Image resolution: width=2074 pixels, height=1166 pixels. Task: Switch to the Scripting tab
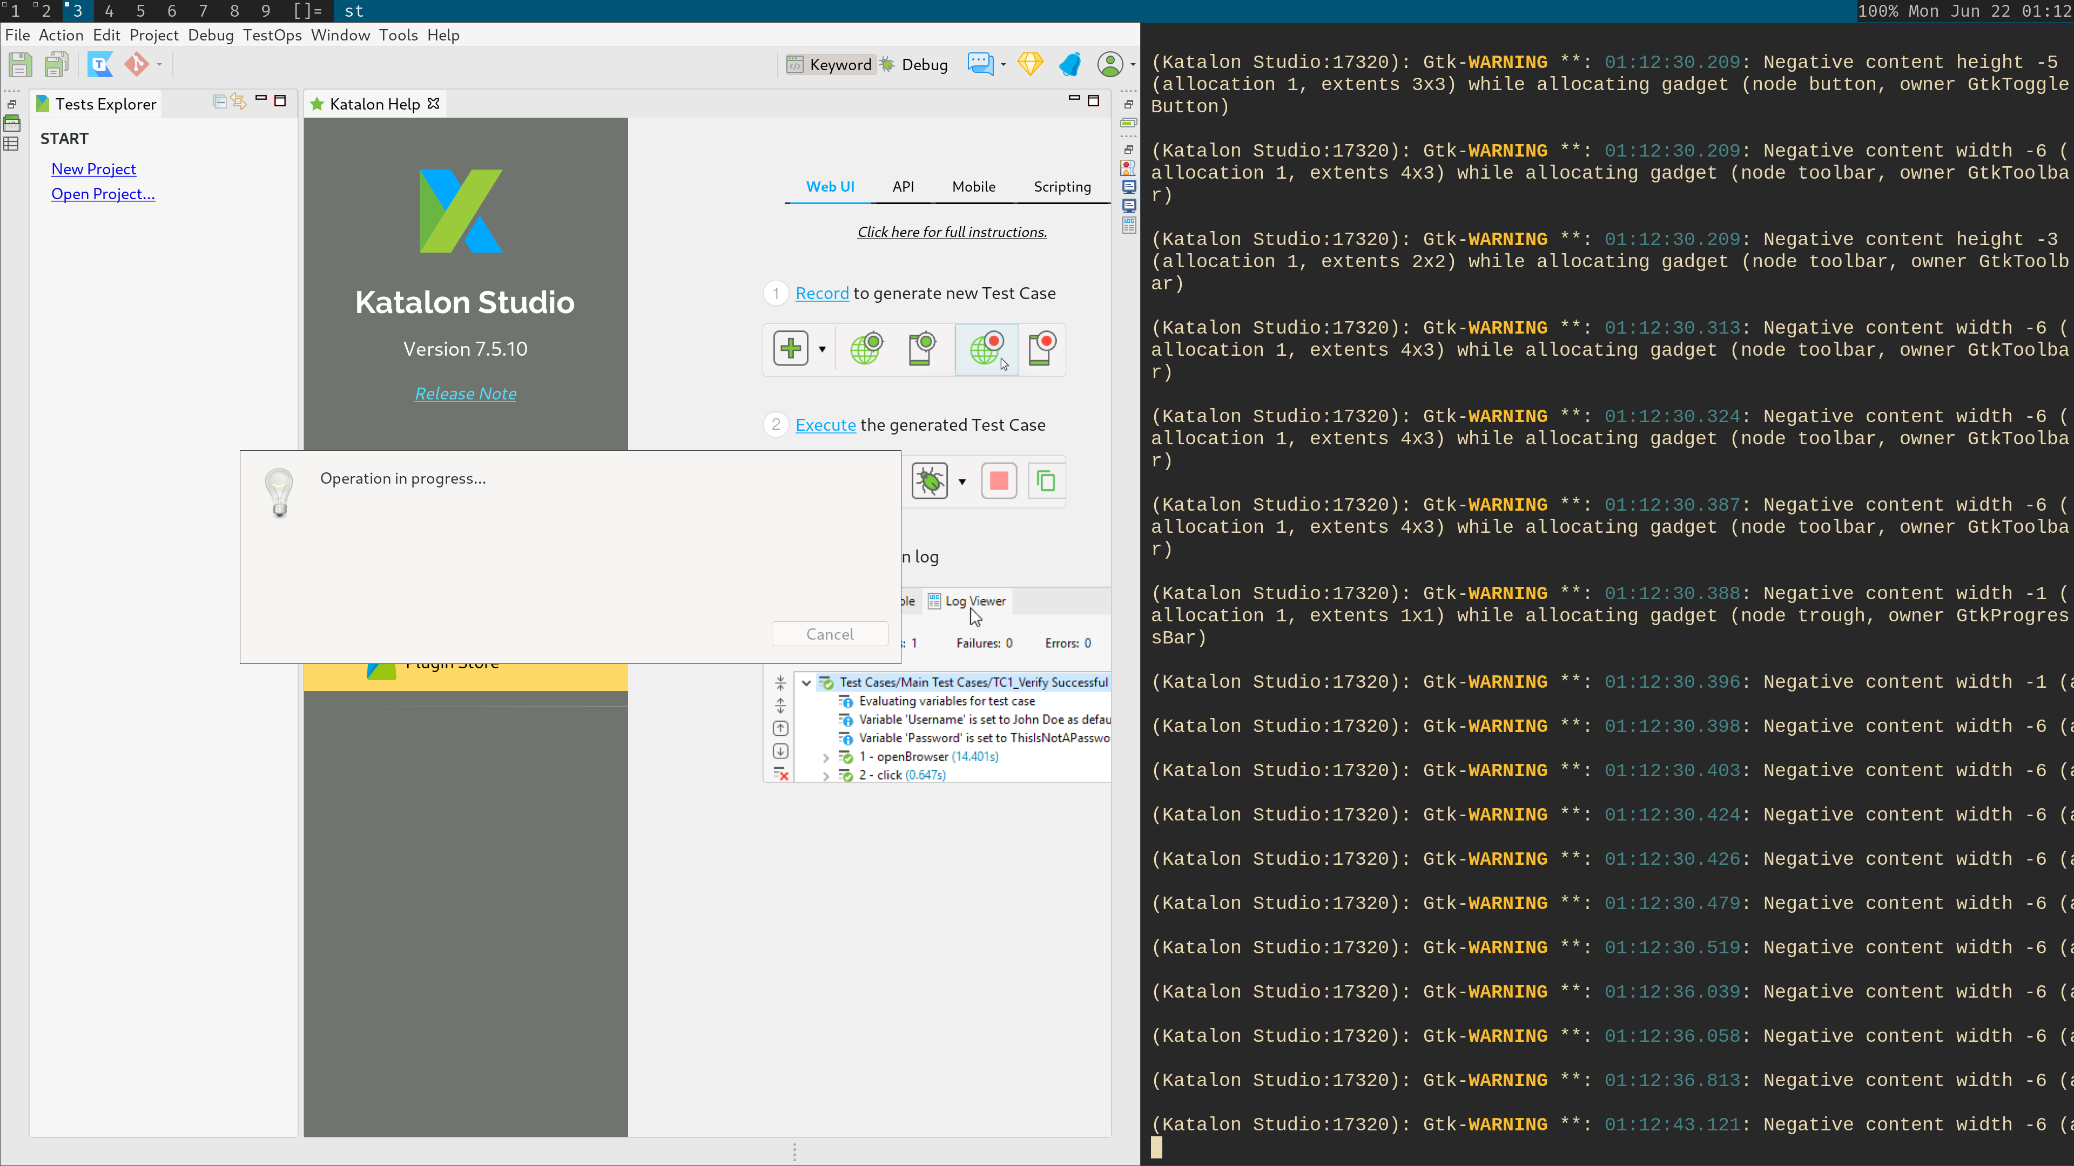(1062, 186)
